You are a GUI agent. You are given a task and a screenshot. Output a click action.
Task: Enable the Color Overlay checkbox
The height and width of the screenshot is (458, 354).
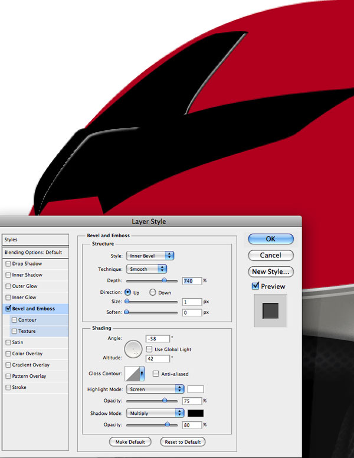pos(8,354)
